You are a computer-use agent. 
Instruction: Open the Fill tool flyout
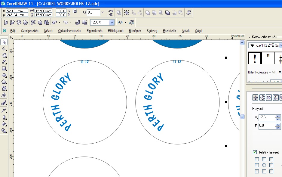click(x=4, y=124)
